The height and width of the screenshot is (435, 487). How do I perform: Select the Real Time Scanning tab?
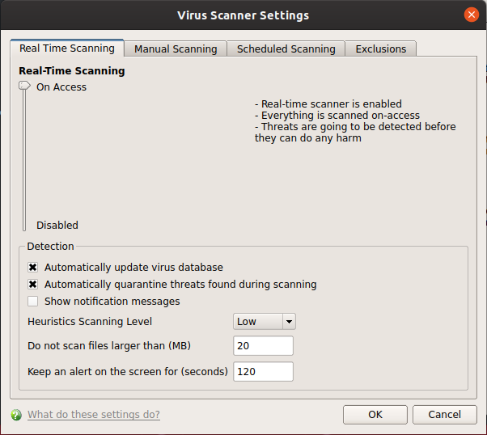point(67,49)
